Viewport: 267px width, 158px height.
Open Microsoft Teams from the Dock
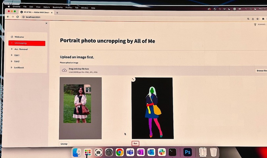(130, 152)
